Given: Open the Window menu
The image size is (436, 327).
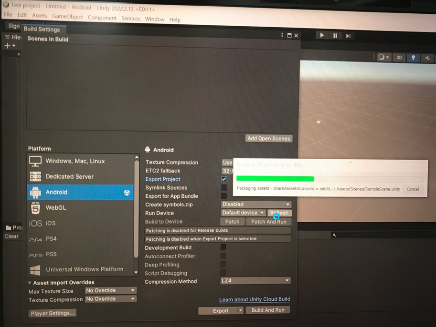Looking at the screenshot, I should [x=155, y=19].
